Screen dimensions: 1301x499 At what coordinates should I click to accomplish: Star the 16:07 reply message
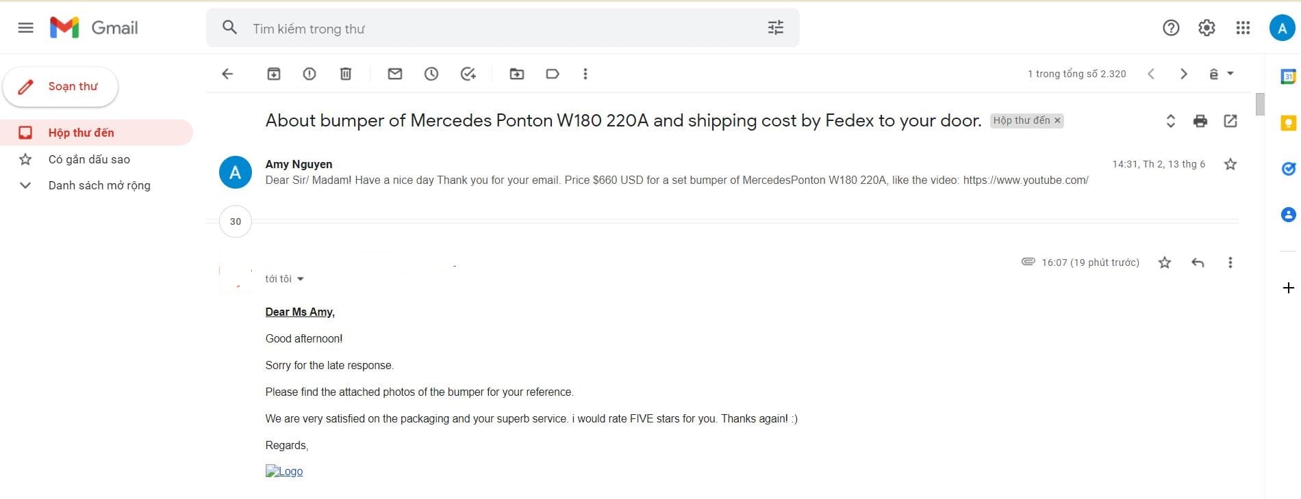[x=1165, y=262]
